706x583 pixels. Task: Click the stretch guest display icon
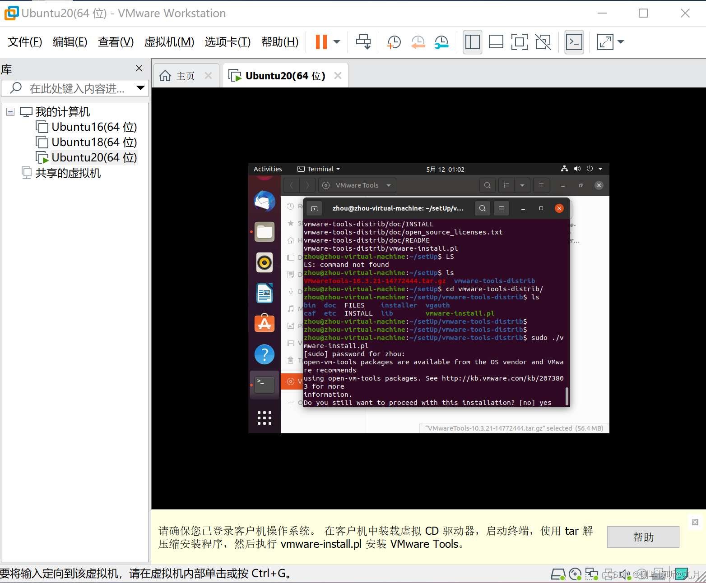(x=605, y=42)
